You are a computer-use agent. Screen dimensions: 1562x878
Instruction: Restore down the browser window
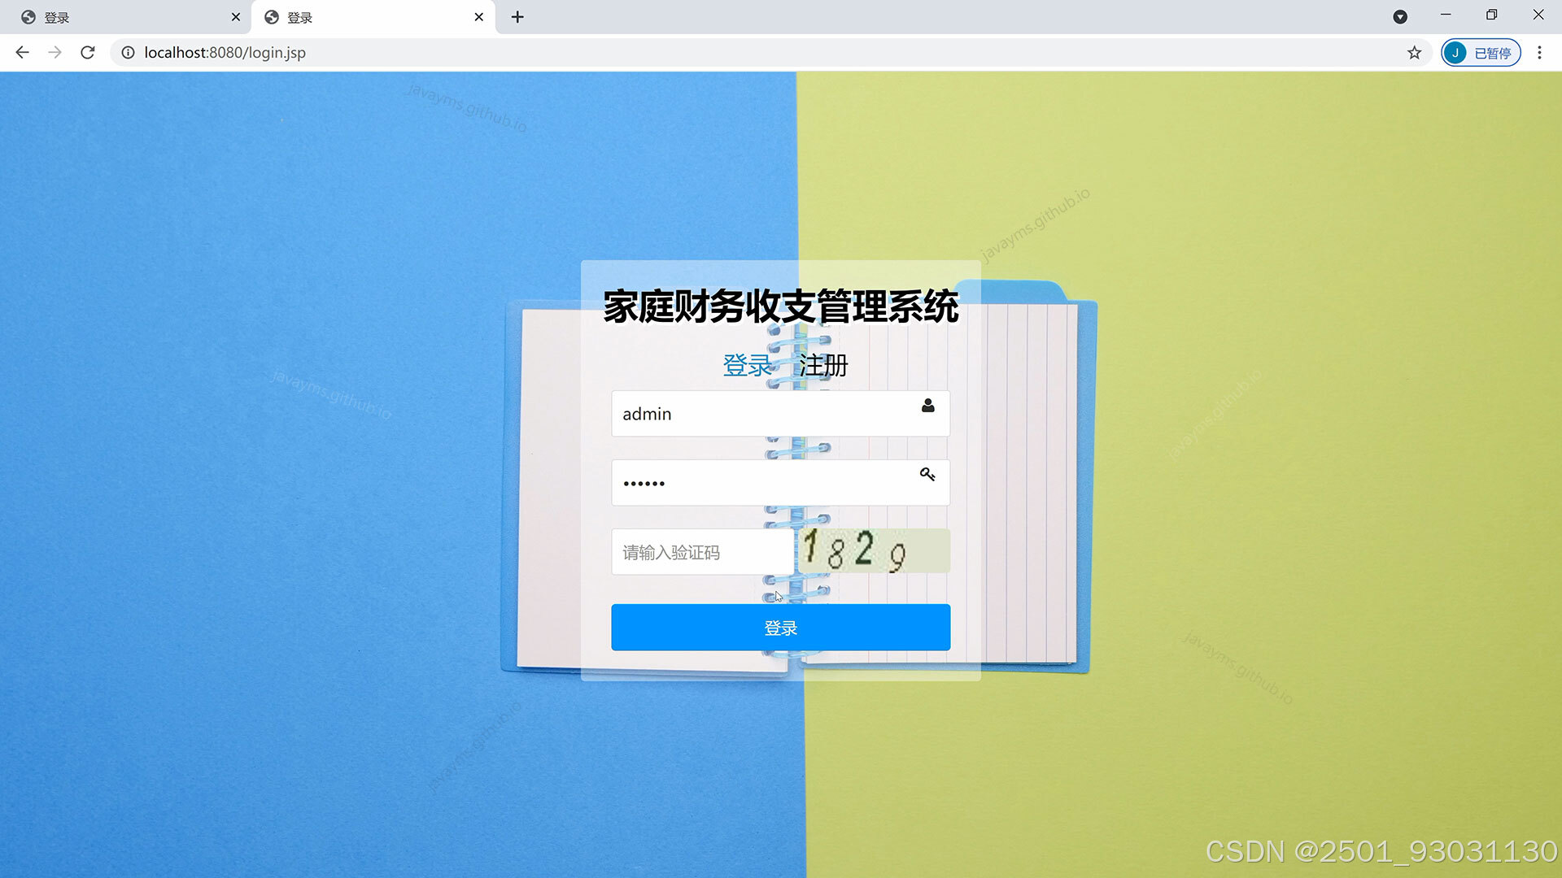(x=1491, y=15)
